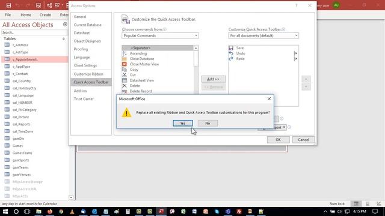Select Trust Center options category
Viewport: 385px width, 216px height.
(84, 98)
